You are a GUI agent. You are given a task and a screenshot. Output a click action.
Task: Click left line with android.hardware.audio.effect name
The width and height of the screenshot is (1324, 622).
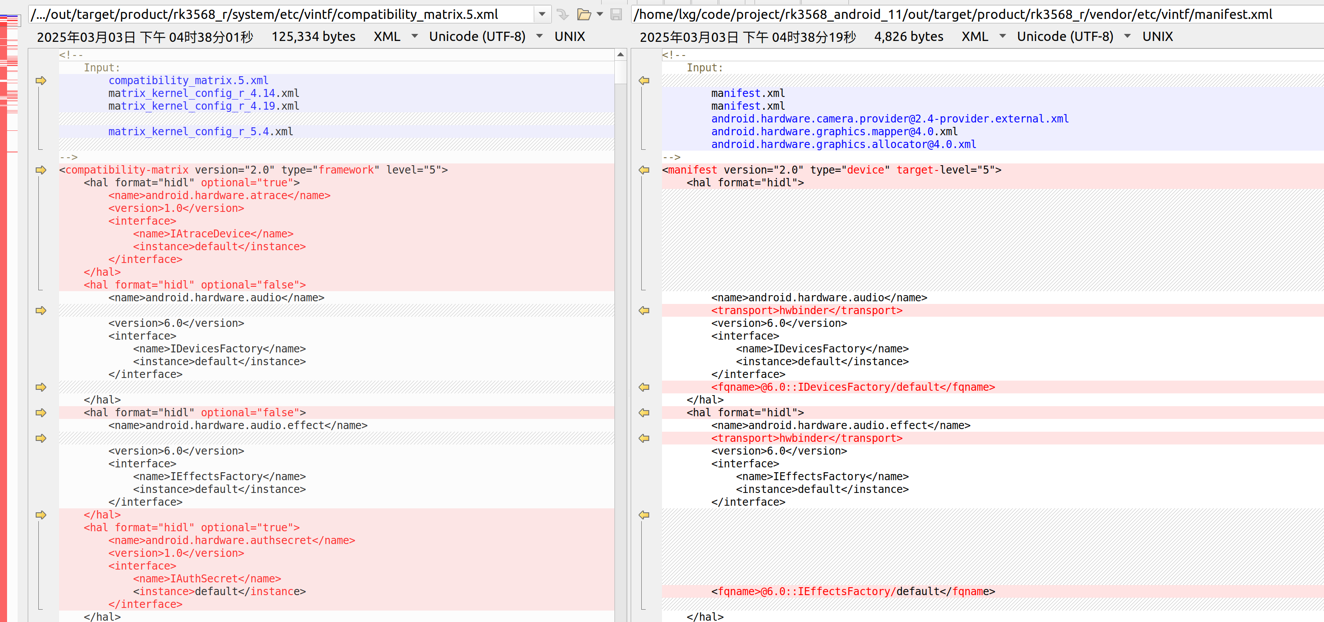point(238,425)
